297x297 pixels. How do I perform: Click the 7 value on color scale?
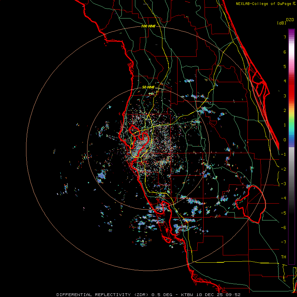coord(285,37)
